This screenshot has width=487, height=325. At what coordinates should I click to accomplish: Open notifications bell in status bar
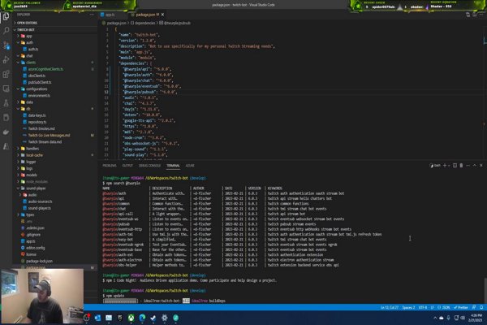click(481, 307)
